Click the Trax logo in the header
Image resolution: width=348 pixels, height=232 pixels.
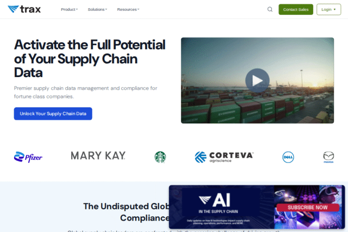(24, 9)
